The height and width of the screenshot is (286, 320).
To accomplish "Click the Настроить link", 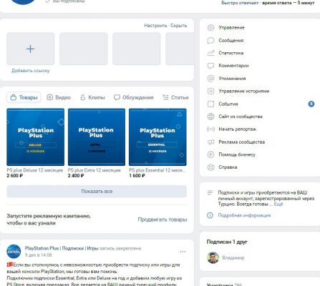I will pyautogui.click(x=155, y=26).
